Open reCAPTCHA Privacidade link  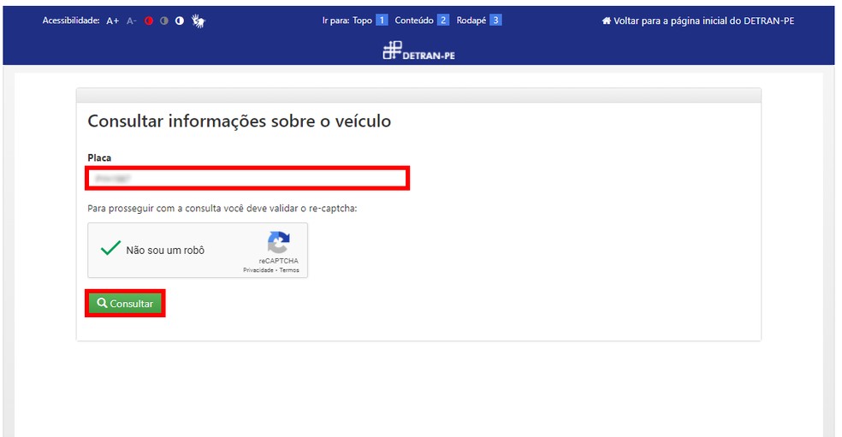click(258, 270)
